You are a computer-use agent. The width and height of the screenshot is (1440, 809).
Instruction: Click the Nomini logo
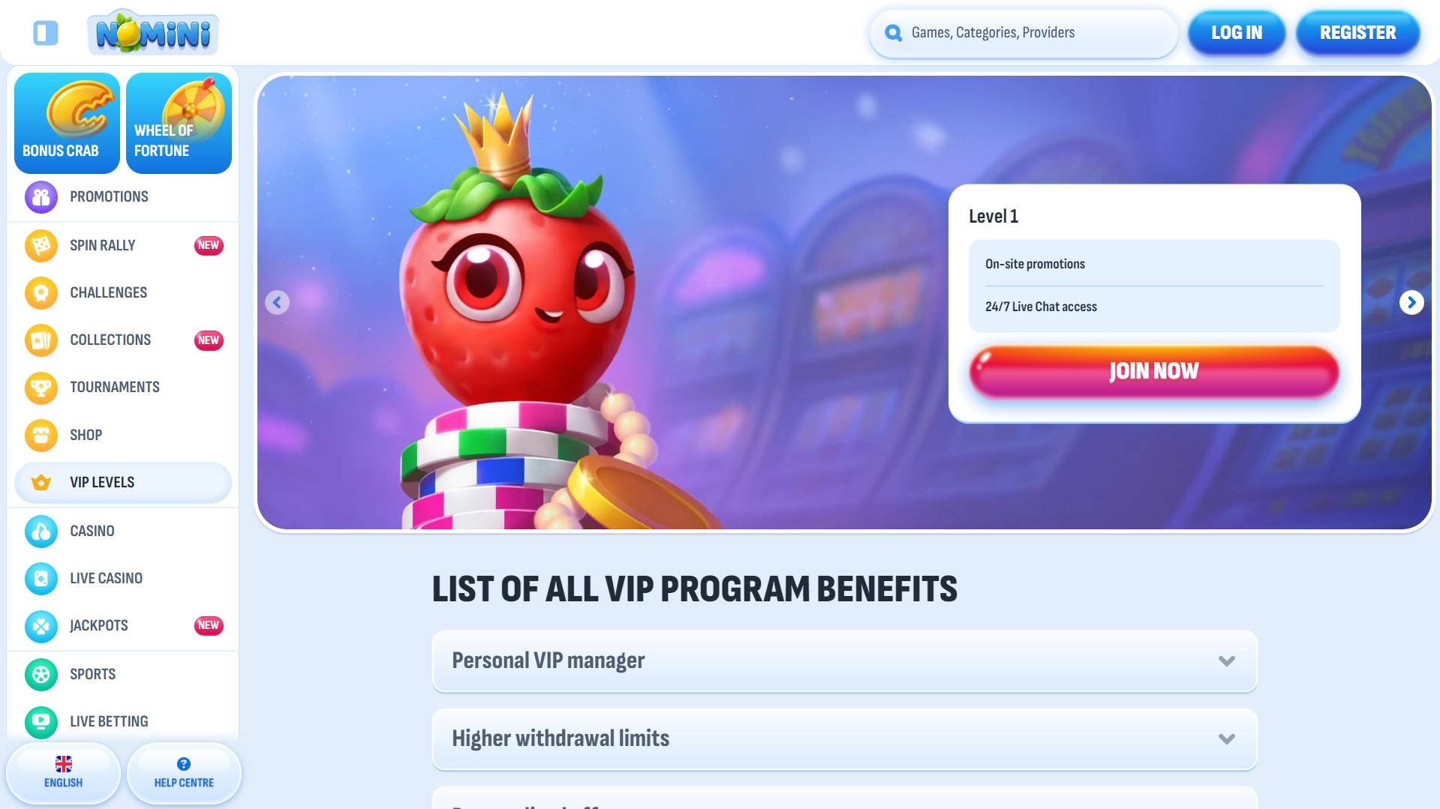click(x=153, y=32)
